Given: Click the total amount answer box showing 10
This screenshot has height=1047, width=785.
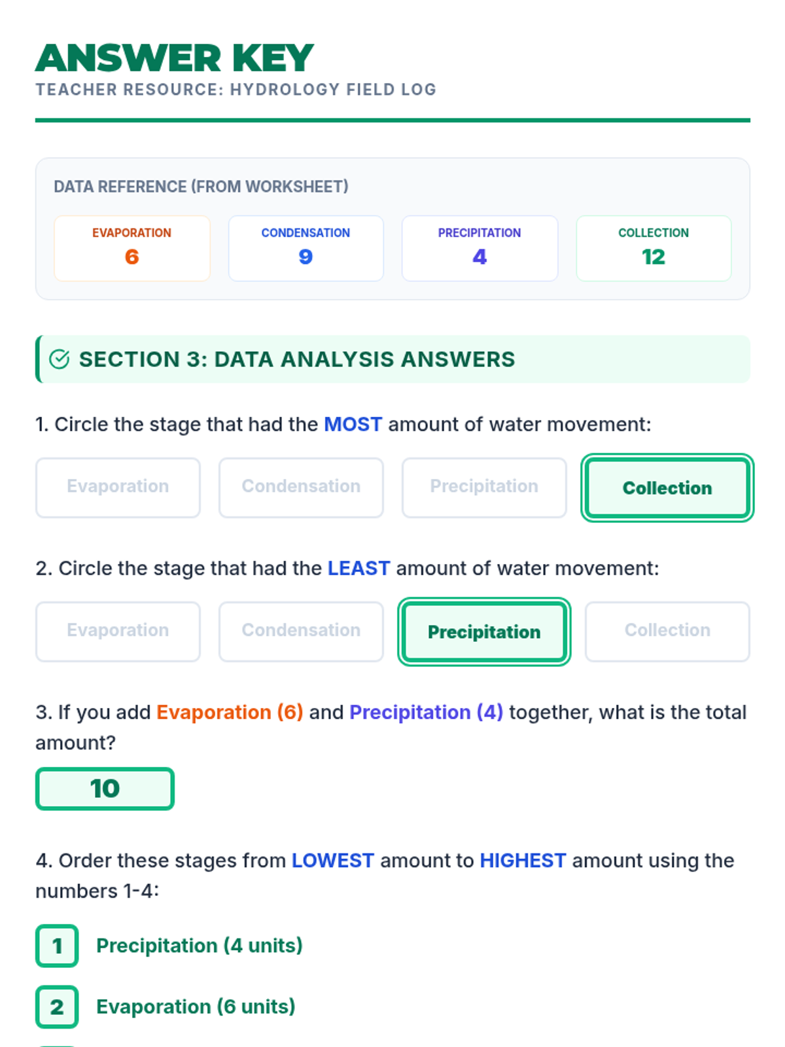Looking at the screenshot, I should [105, 789].
